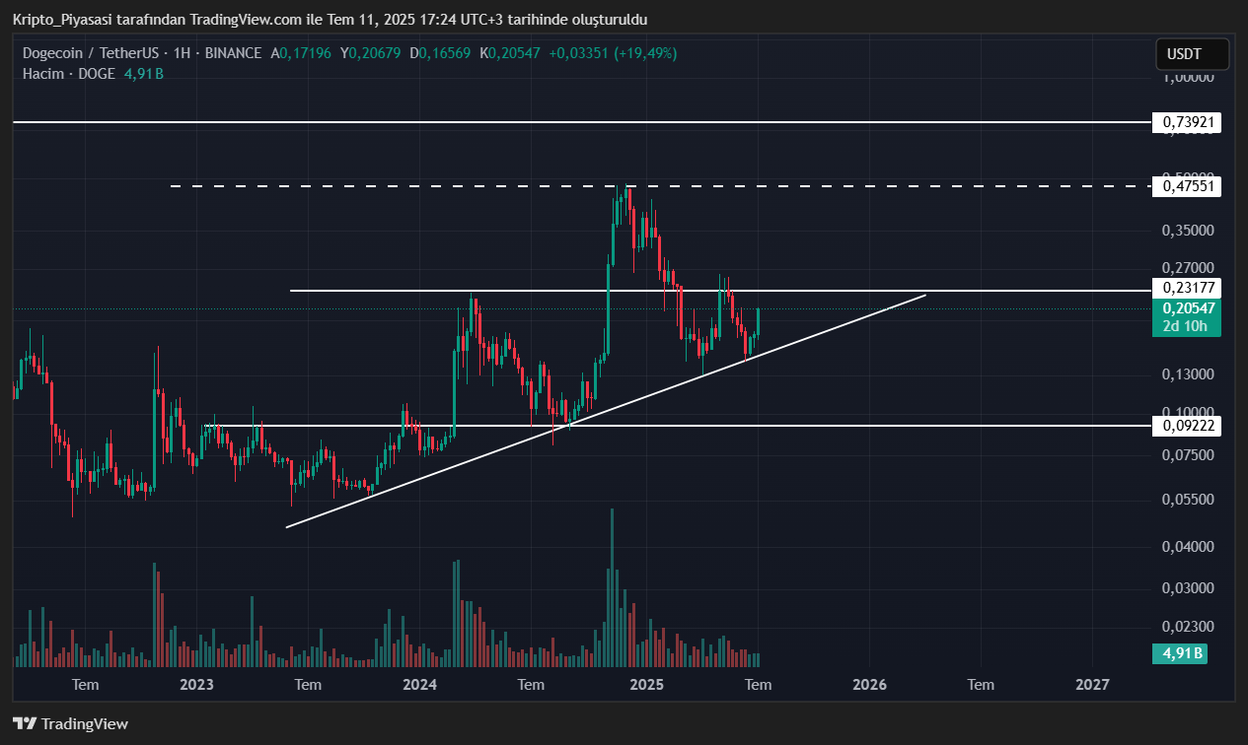Select the 0,09222 support price label
Screen dimensions: 1248x745
coord(1187,426)
